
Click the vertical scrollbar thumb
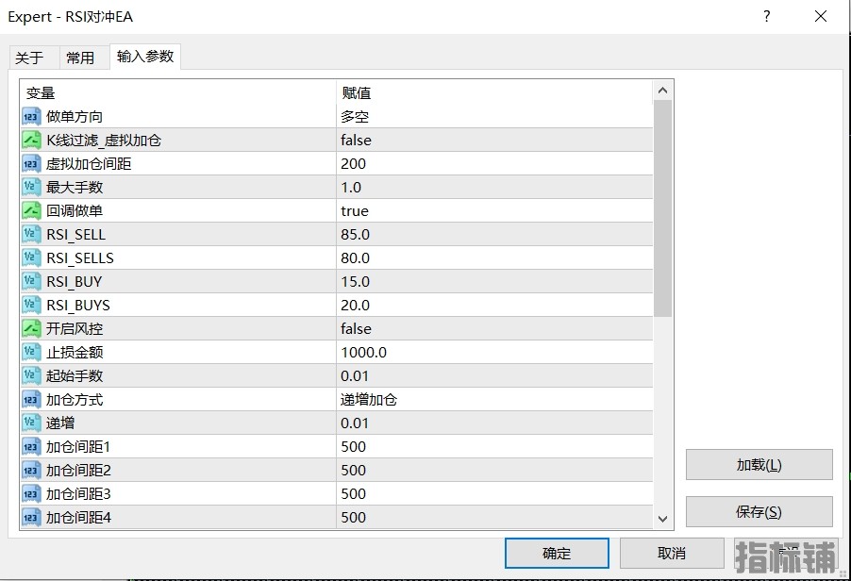coord(662,207)
